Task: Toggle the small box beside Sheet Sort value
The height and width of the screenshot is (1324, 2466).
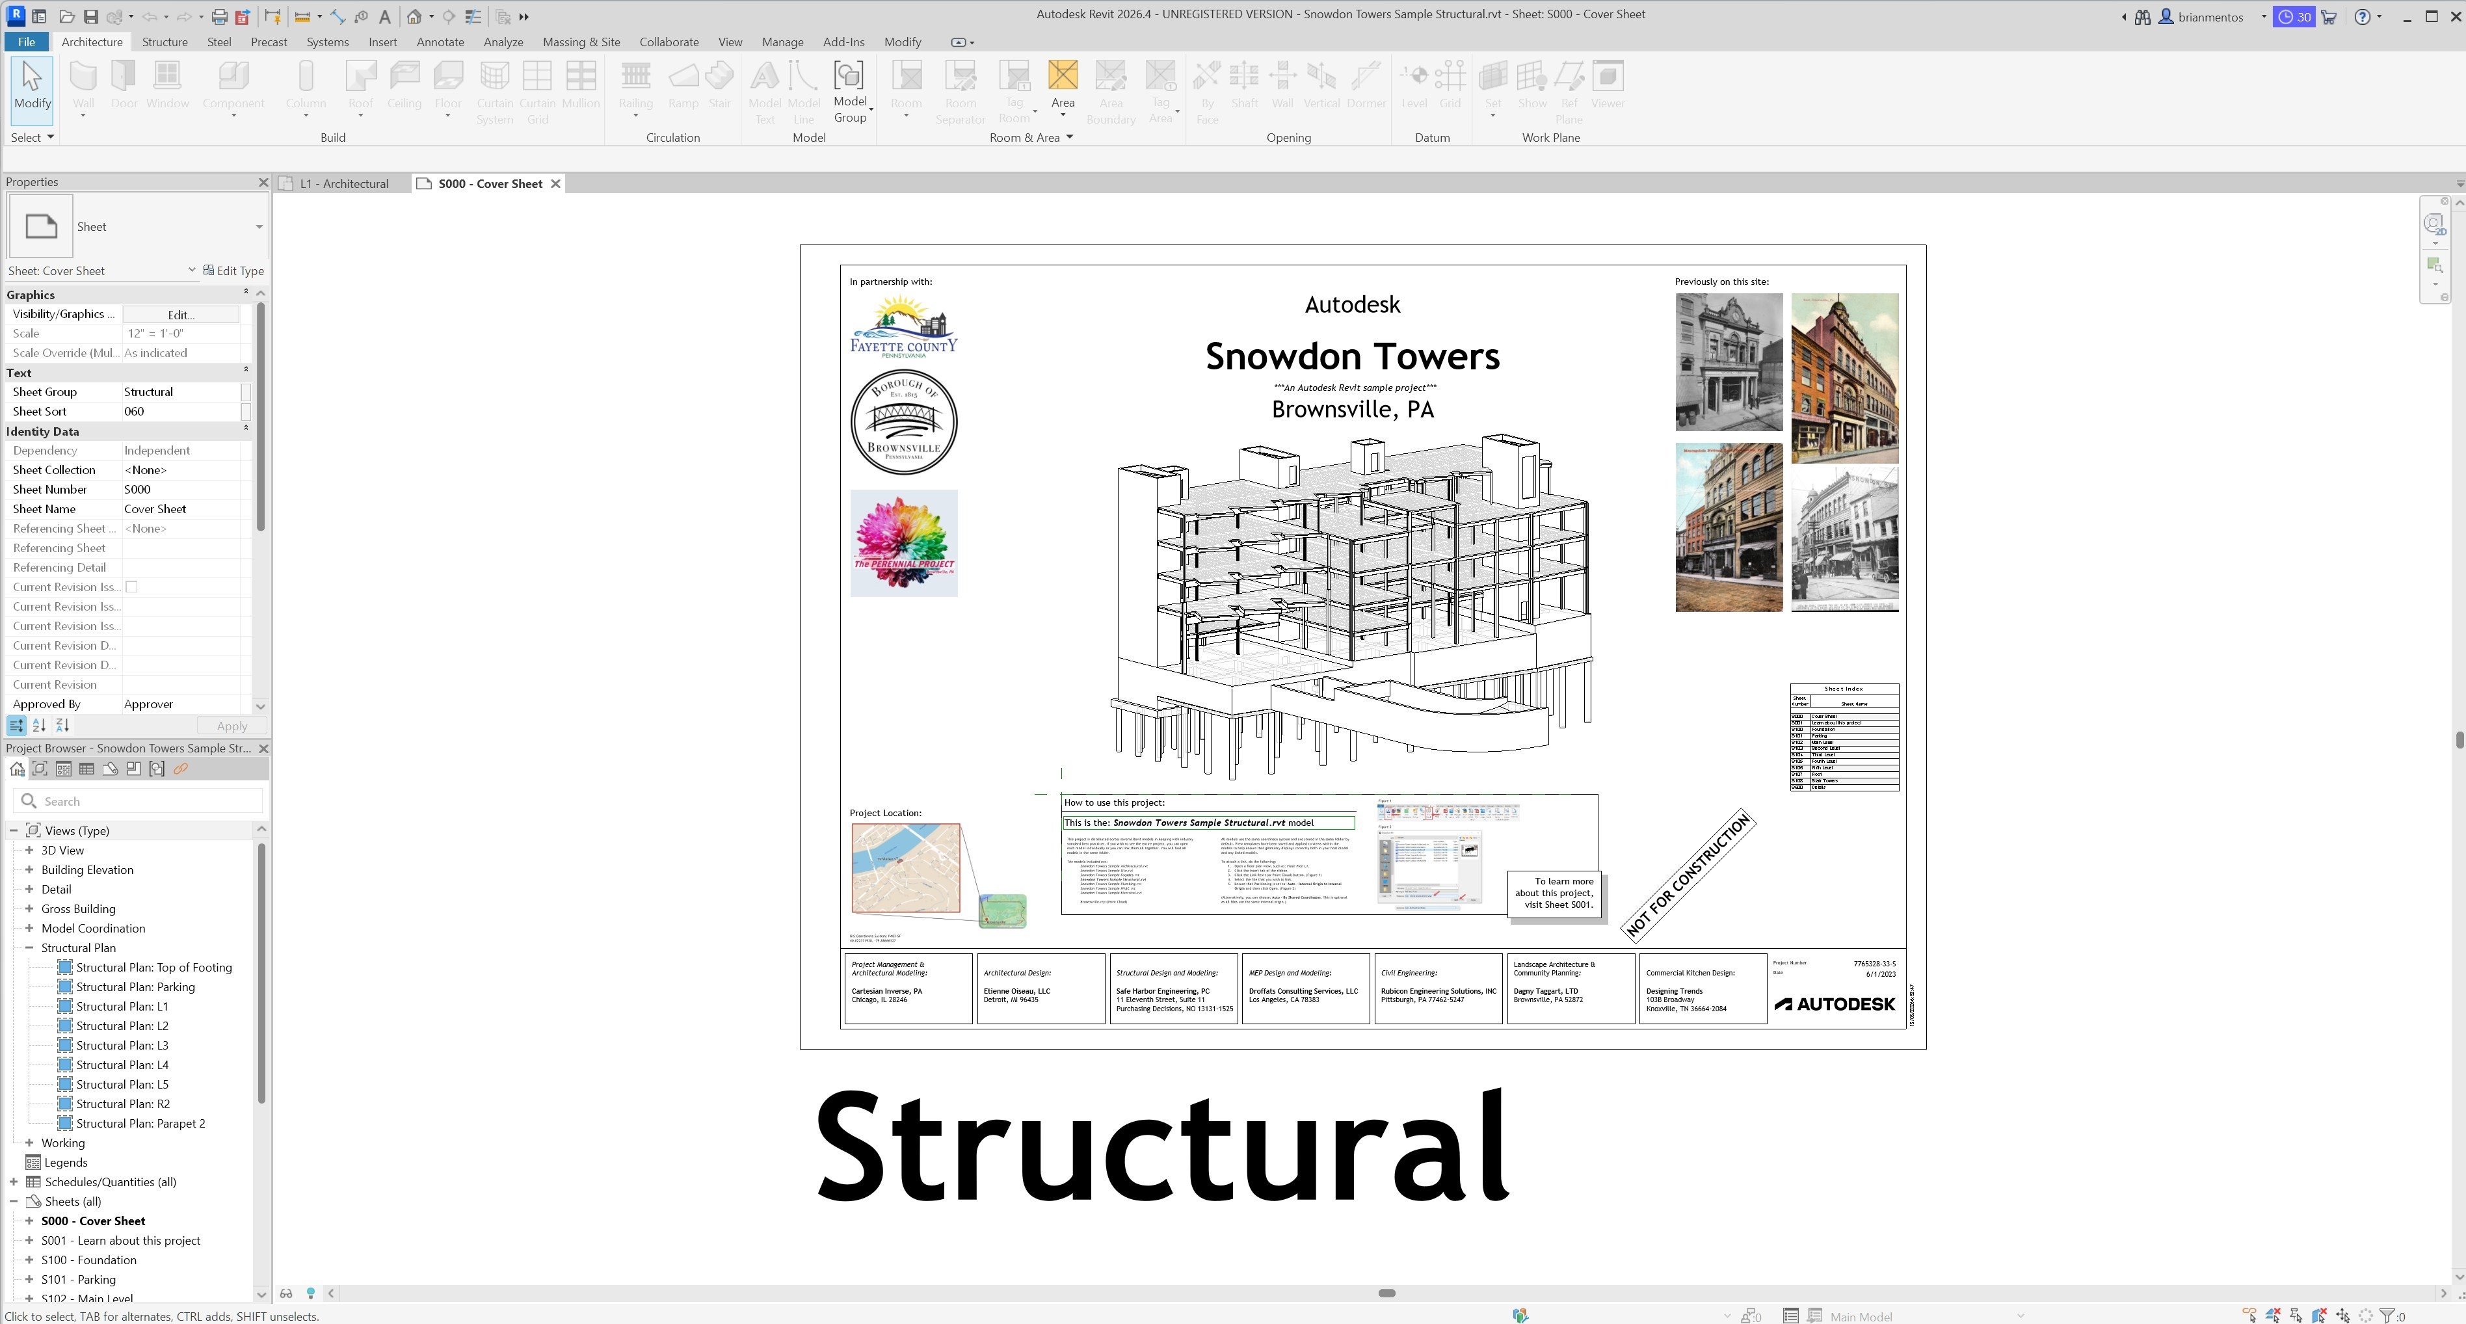Action: [246, 412]
